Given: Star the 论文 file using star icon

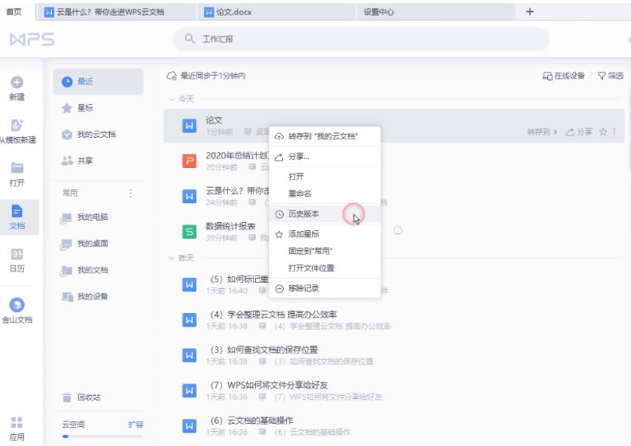Looking at the screenshot, I should pyautogui.click(x=603, y=131).
